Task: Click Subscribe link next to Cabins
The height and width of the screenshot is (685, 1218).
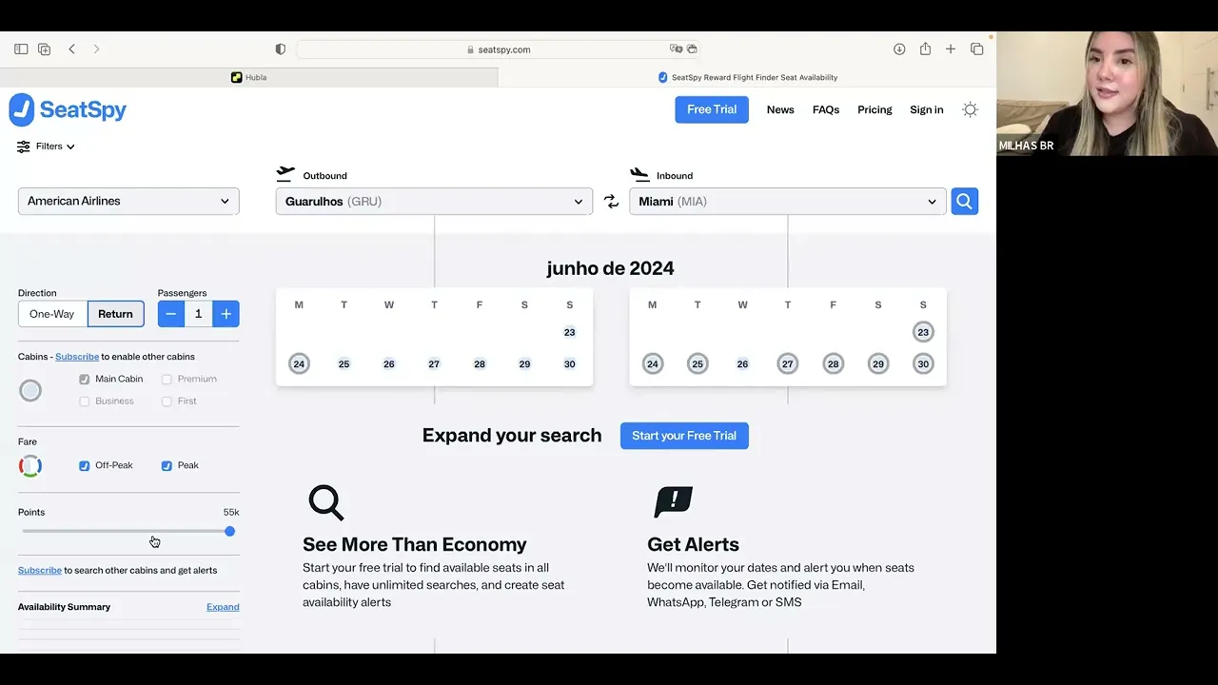Action: (77, 357)
